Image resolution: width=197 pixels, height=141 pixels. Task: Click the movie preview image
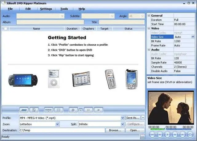tap(171, 108)
